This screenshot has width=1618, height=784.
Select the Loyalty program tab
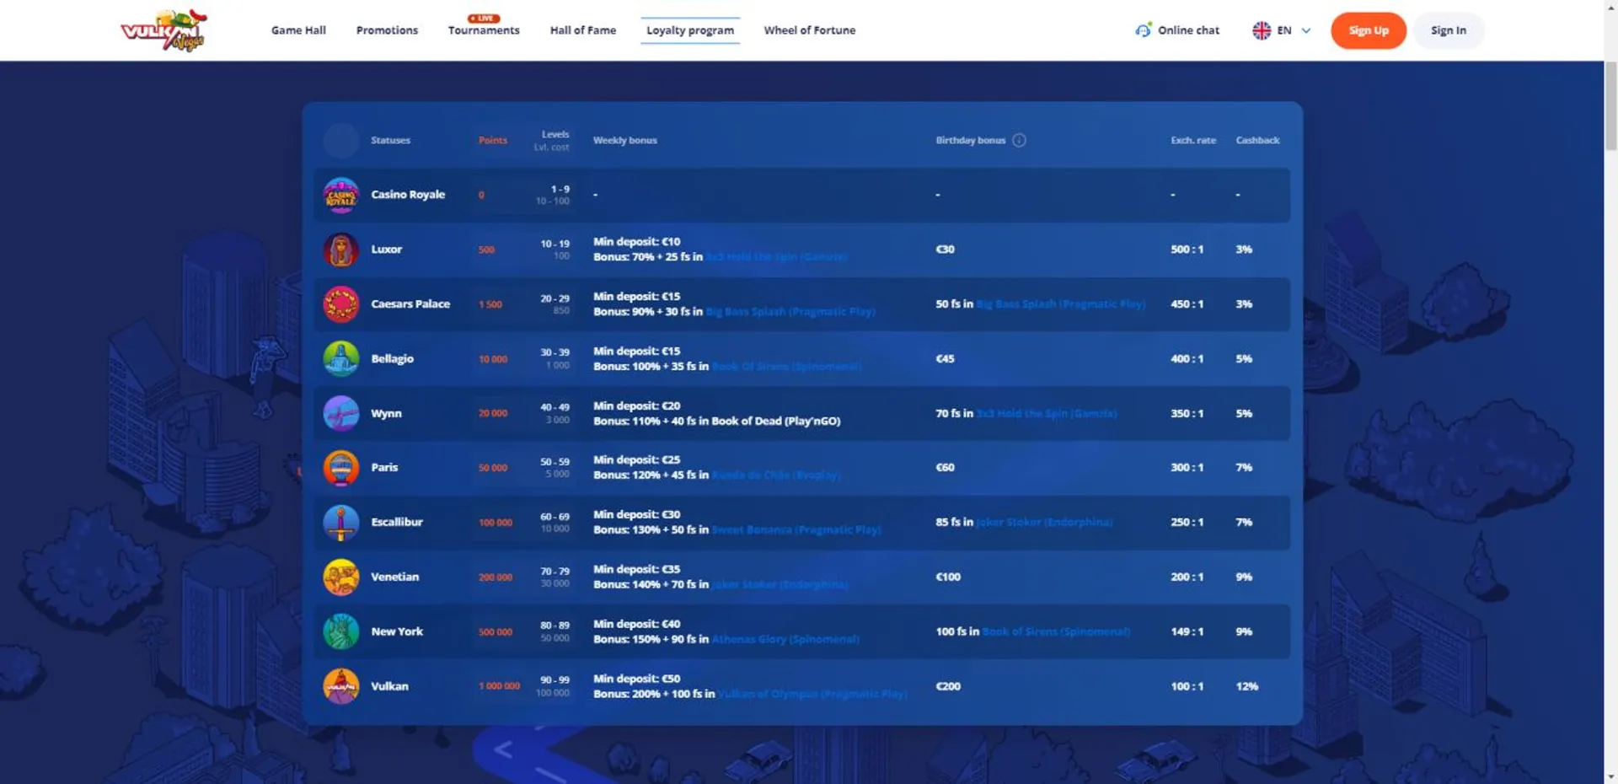coord(690,30)
